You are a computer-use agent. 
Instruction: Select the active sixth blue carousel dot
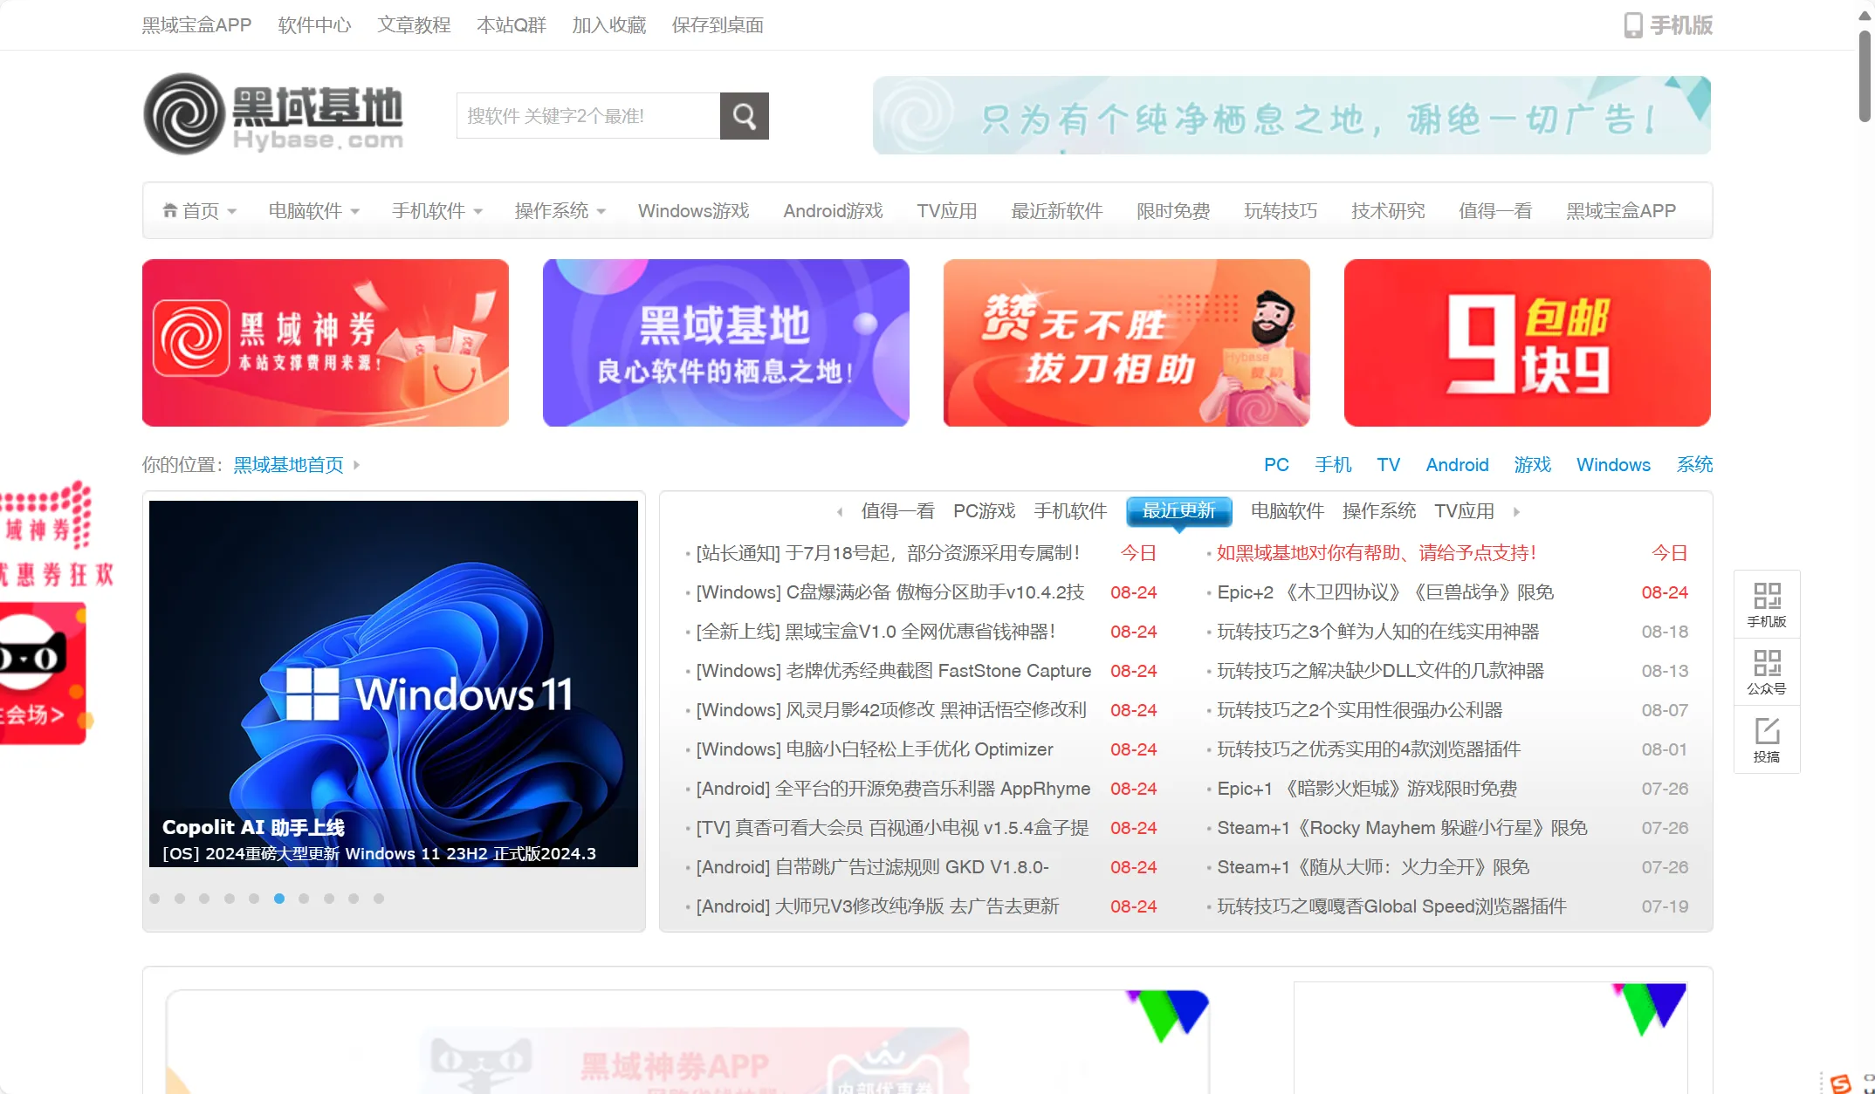click(x=279, y=899)
